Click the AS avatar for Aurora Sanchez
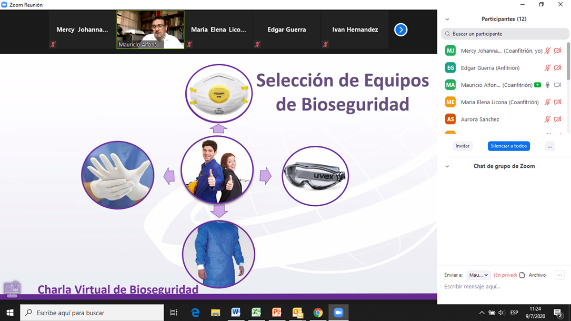The height and width of the screenshot is (321, 571). tap(450, 119)
